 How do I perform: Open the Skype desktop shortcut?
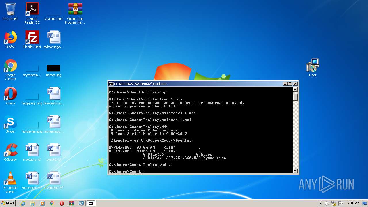coord(10,124)
